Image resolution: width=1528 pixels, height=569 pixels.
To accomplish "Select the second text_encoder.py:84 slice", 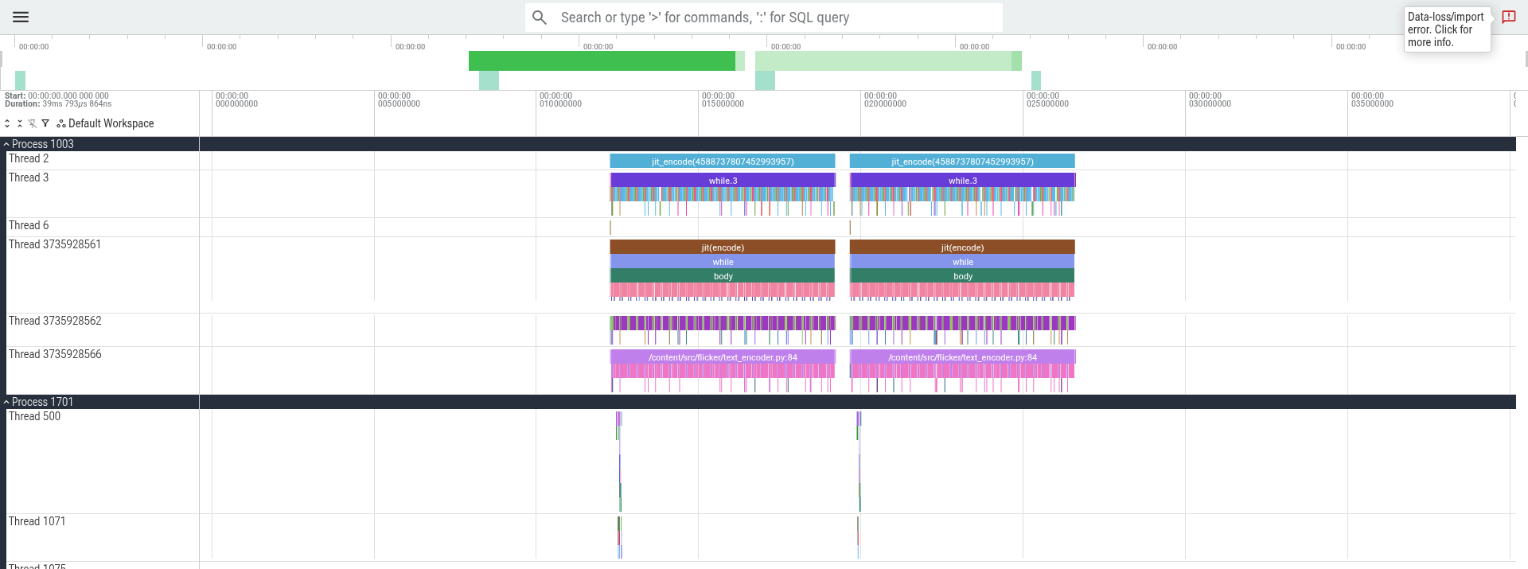I will 963,357.
